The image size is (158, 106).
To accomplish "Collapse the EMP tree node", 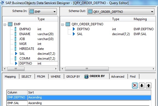I will pos(5,25).
